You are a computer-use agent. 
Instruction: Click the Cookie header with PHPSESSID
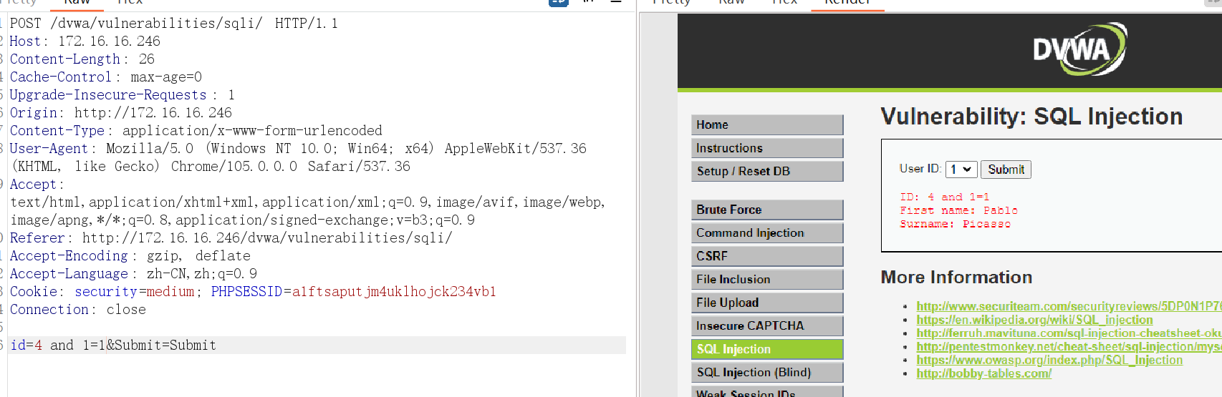253,291
